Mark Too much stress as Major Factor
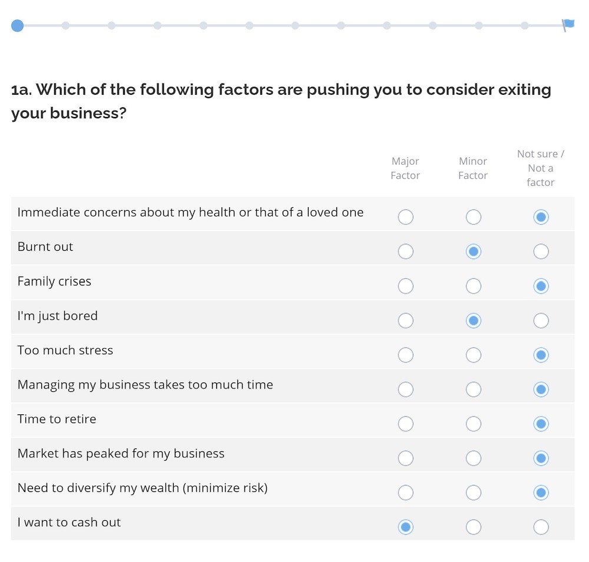Image resolution: width=589 pixels, height=562 pixels. tap(405, 355)
